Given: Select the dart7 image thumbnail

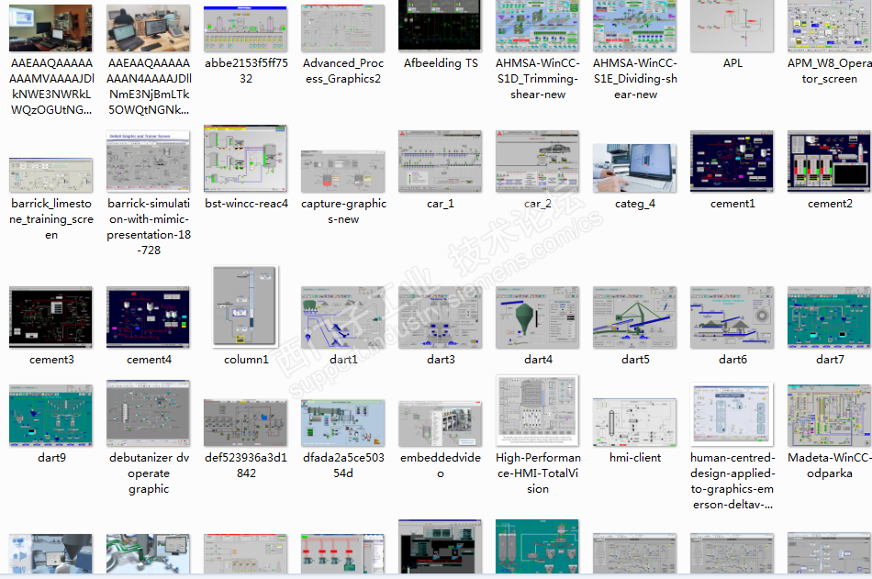Looking at the screenshot, I should click(829, 317).
